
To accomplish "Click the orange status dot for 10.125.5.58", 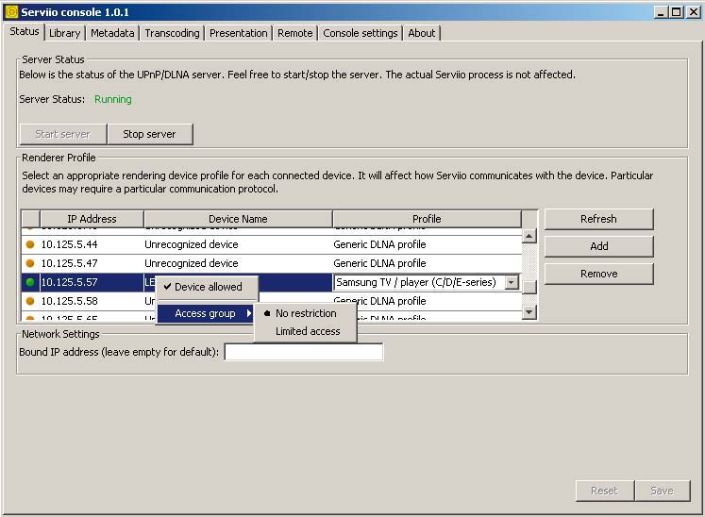I will tap(30, 301).
